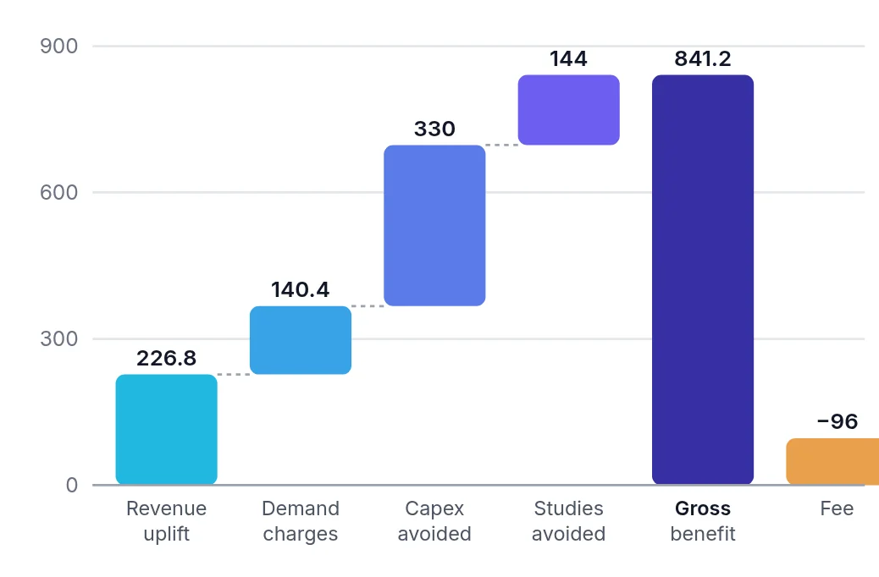The height and width of the screenshot is (577, 879).
Task: Click the Gross benefit axis label
Action: tap(702, 521)
